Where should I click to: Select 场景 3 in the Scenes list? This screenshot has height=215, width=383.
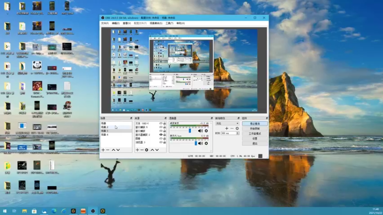[x=116, y=131]
